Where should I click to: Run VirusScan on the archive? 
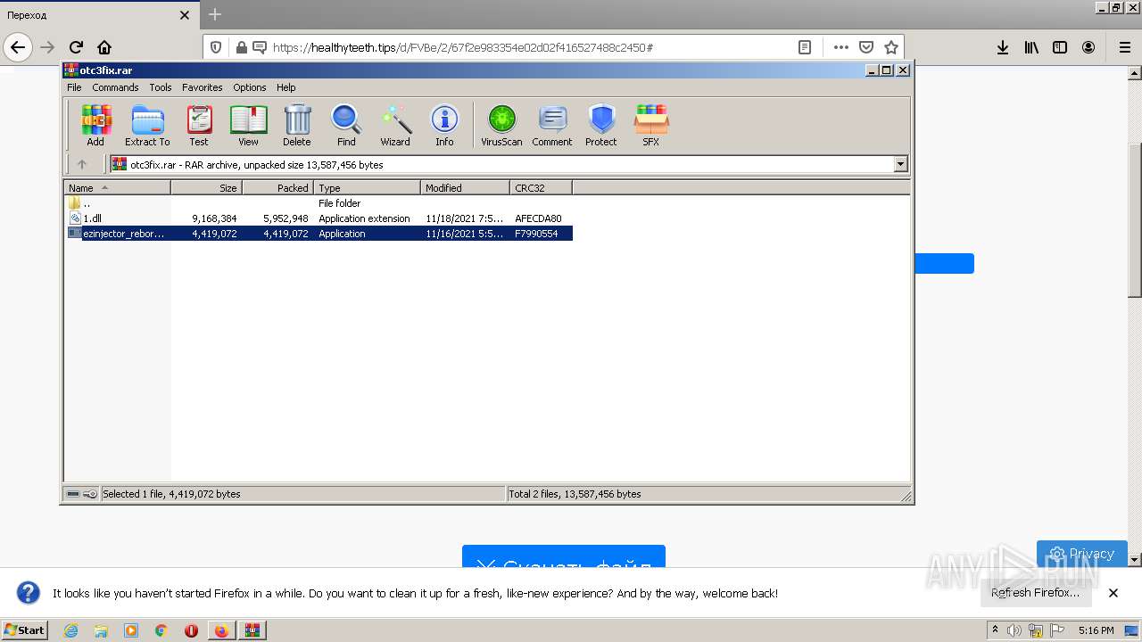click(501, 125)
